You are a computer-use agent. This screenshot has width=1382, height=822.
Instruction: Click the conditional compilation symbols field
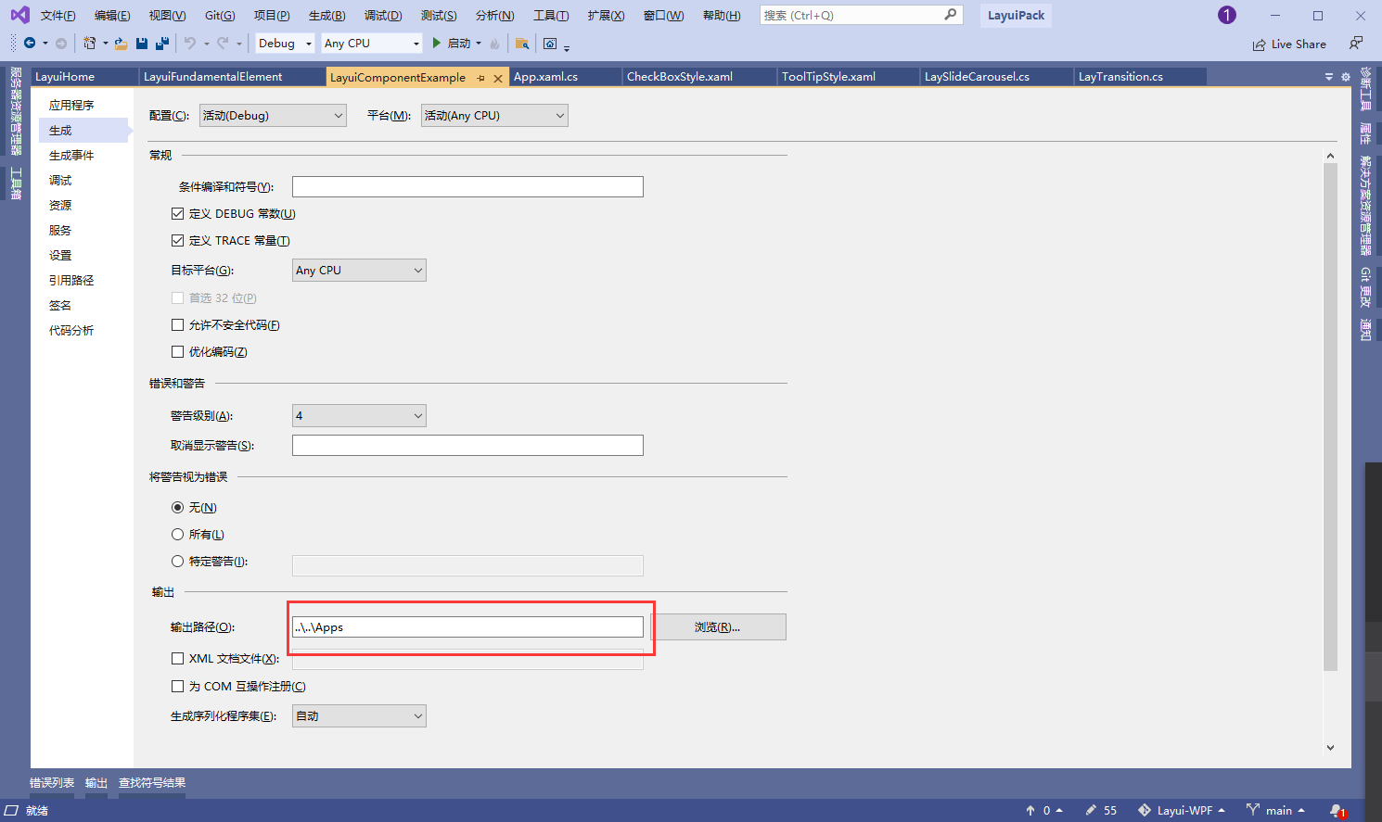tap(467, 186)
